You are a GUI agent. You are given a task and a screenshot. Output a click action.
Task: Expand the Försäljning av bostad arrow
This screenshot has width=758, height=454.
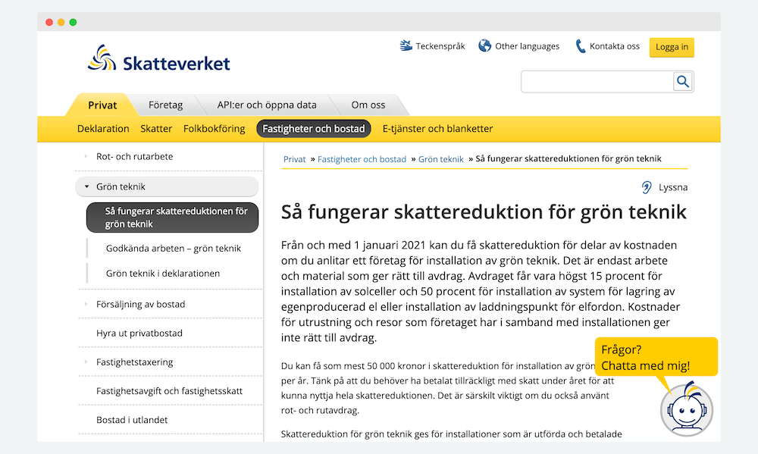[86, 304]
